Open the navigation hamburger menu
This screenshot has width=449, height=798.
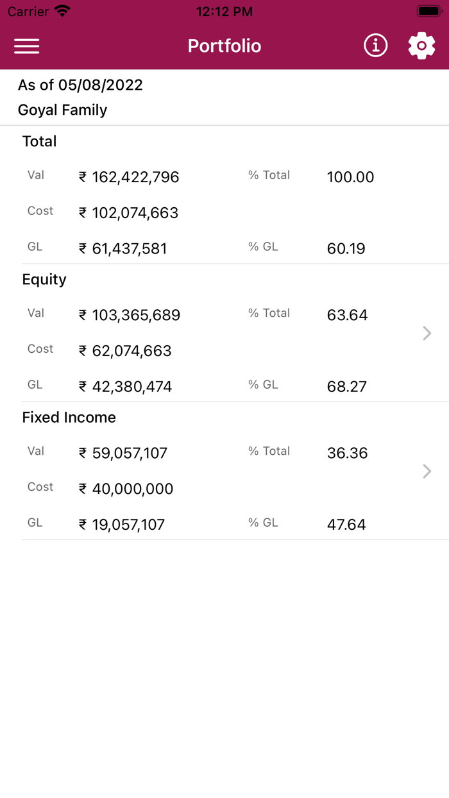click(x=26, y=46)
